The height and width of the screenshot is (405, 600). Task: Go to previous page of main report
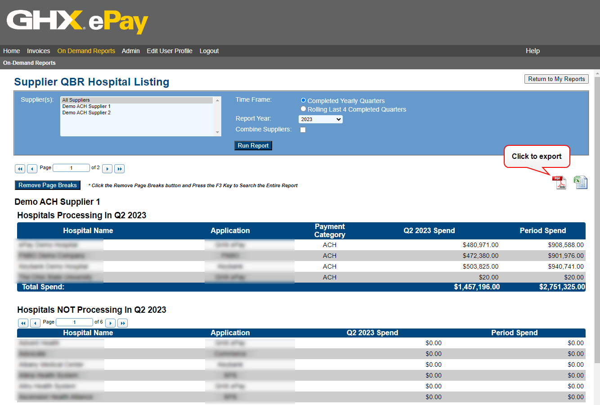(x=32, y=169)
